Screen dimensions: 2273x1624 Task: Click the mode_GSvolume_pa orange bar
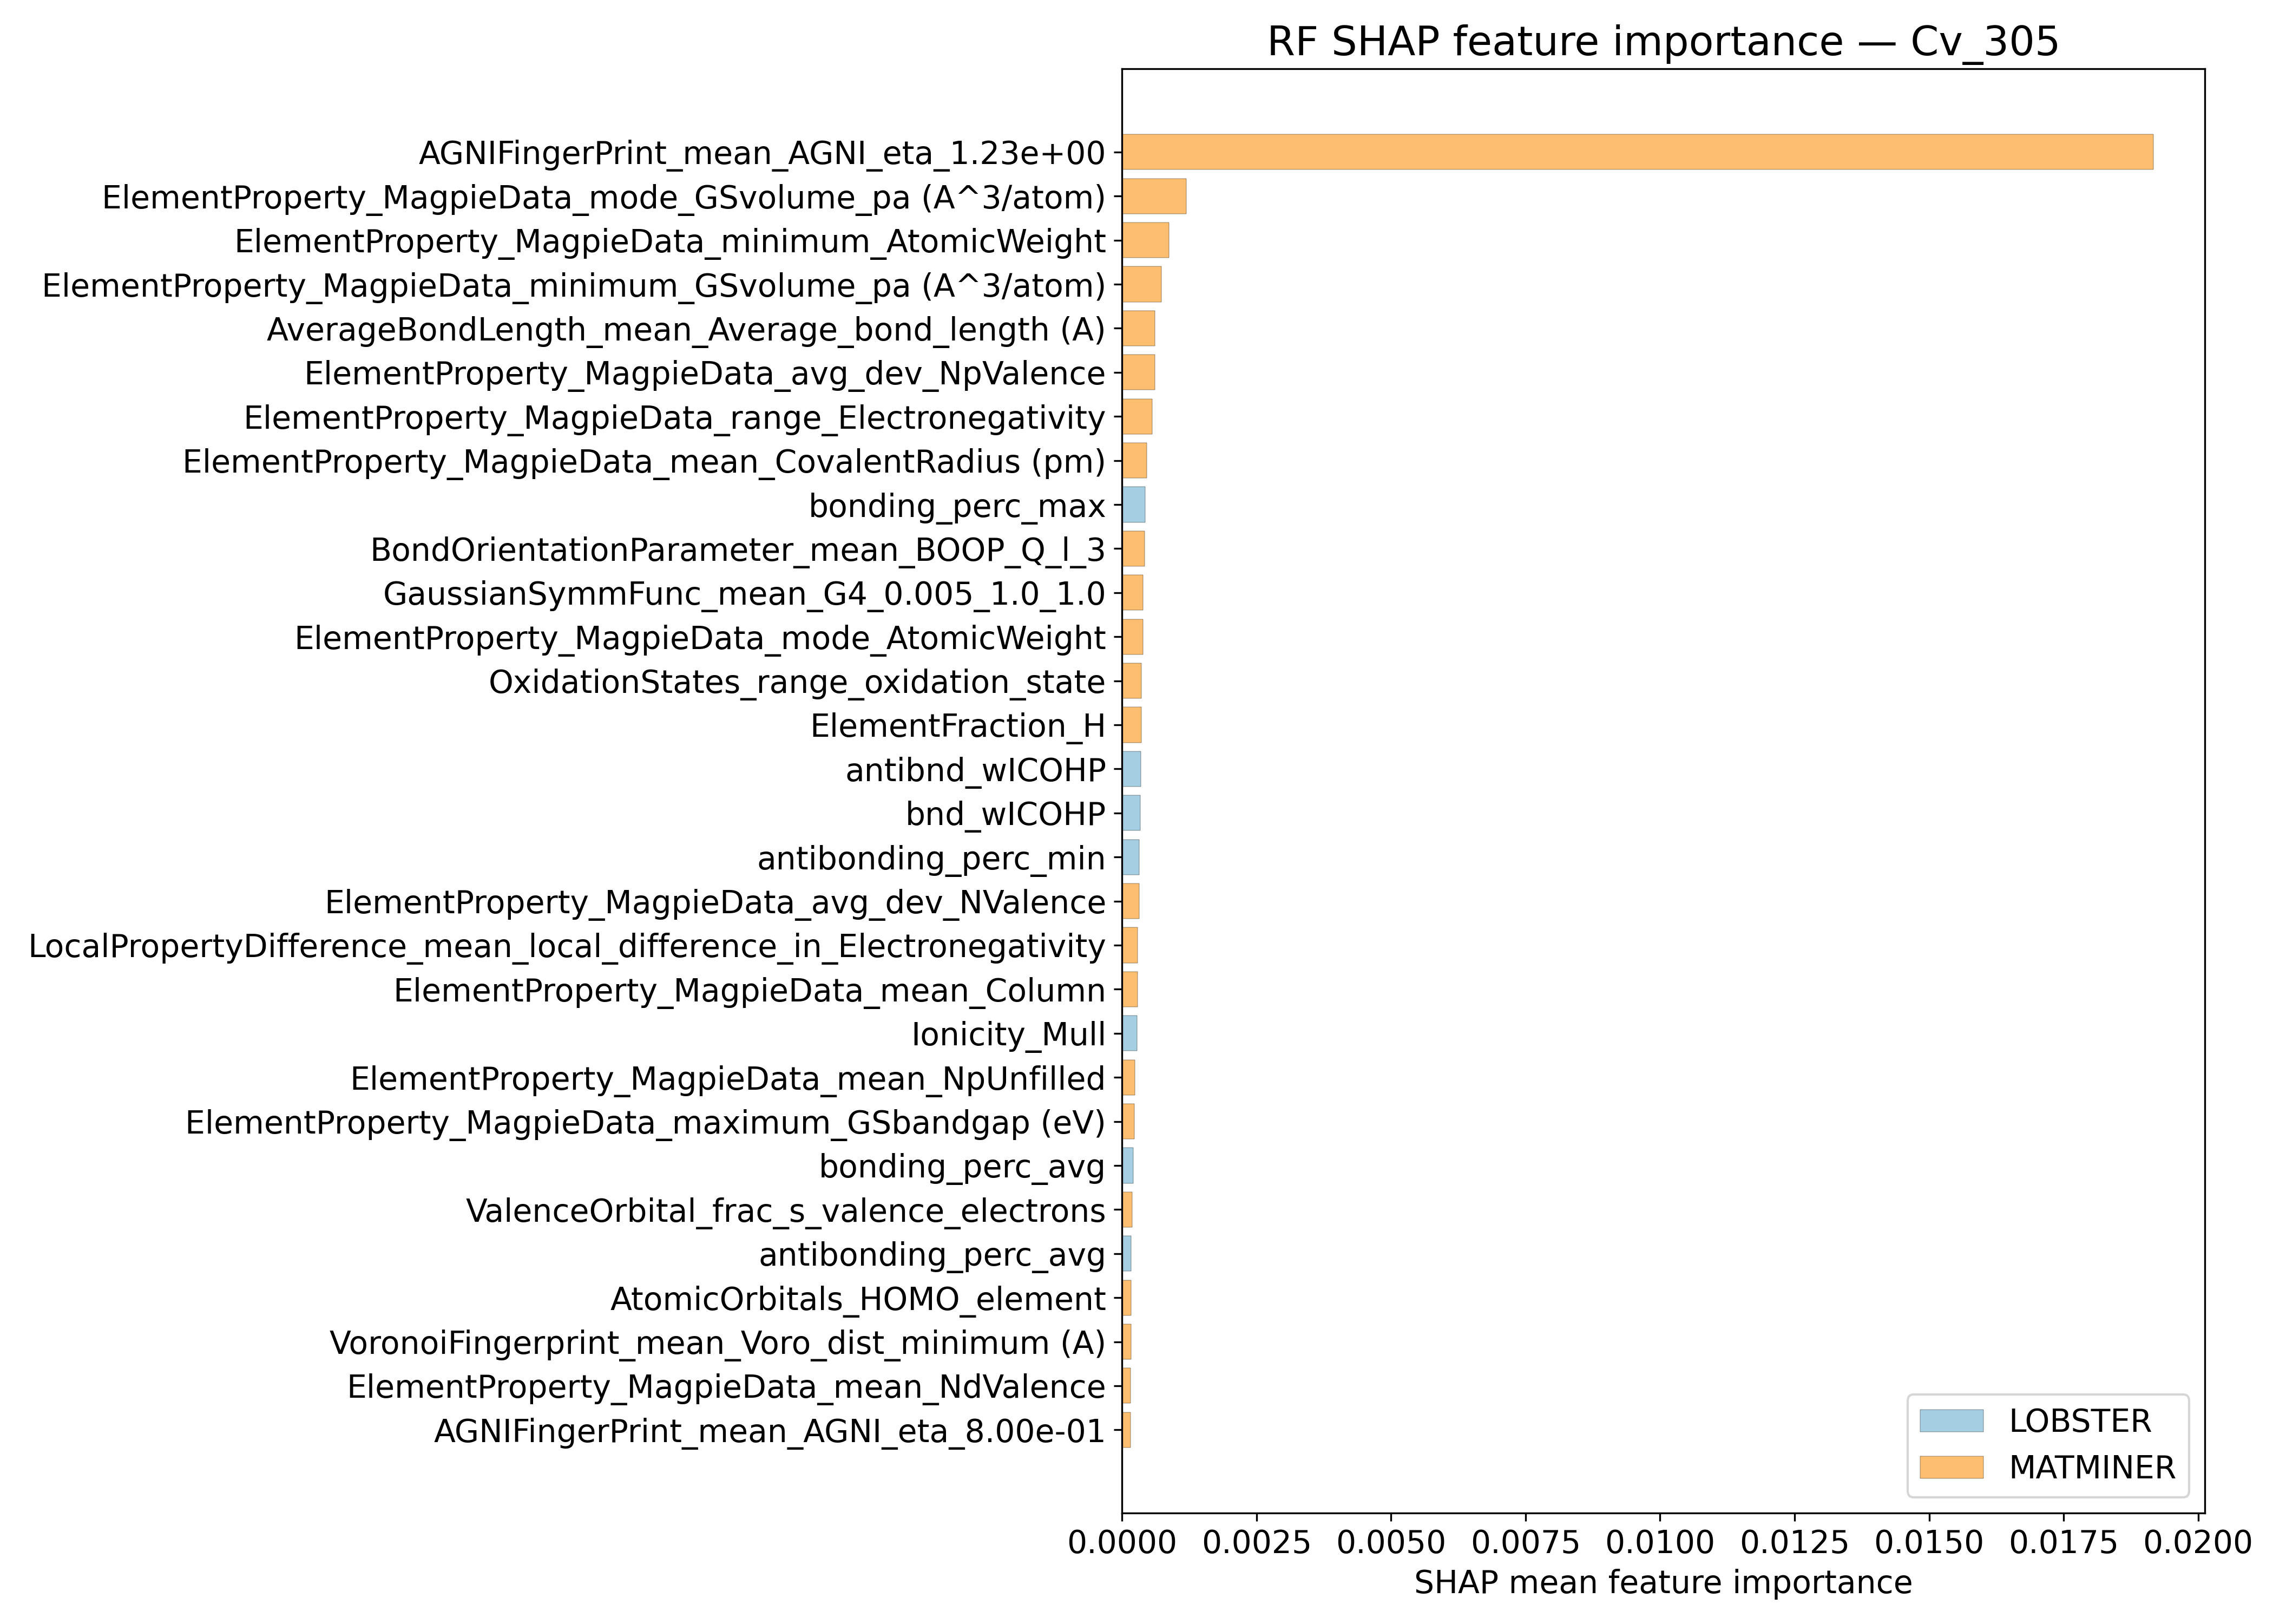1153,196
